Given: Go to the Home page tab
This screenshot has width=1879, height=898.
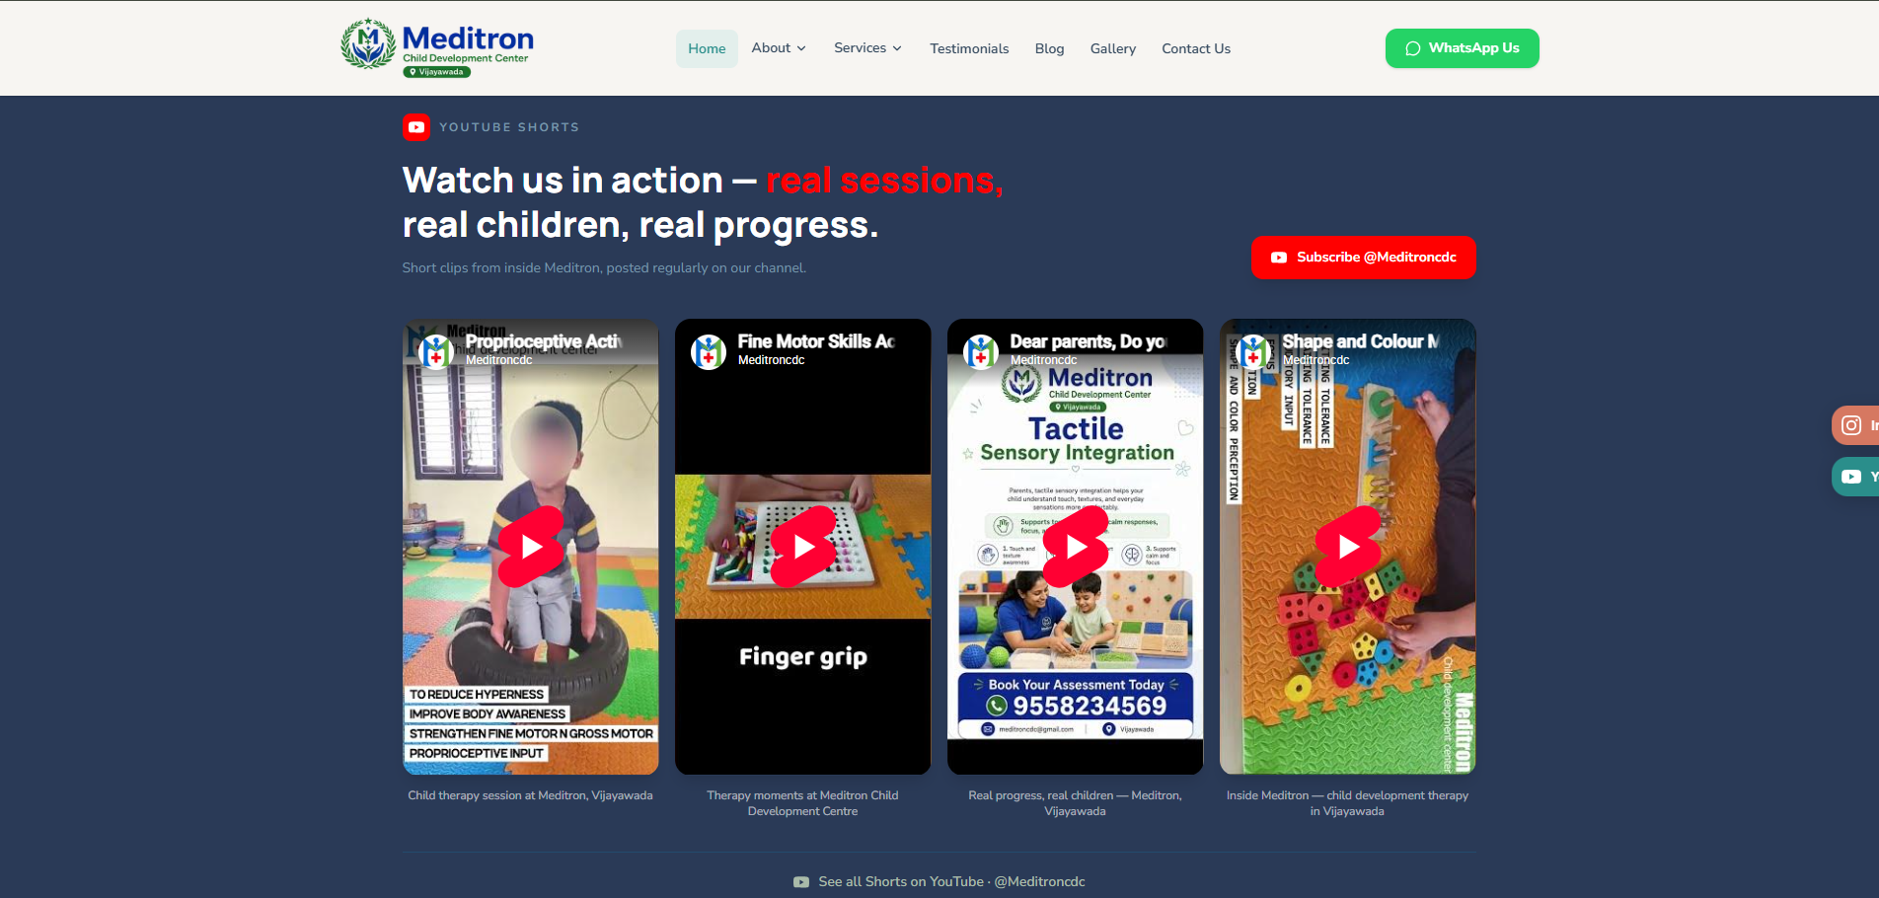Looking at the screenshot, I should 707,48.
